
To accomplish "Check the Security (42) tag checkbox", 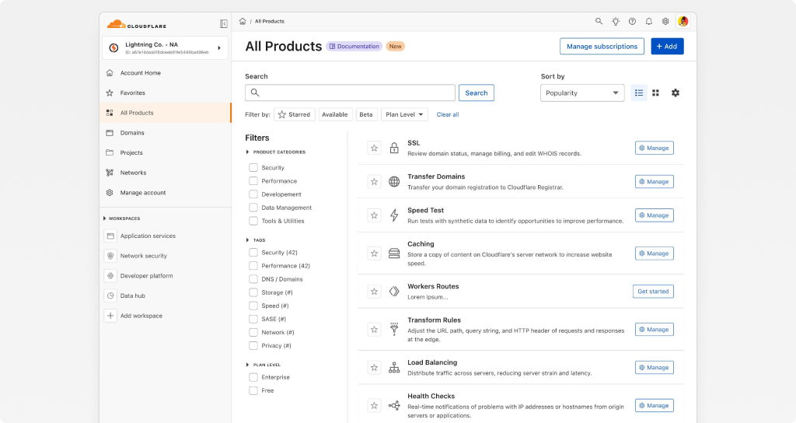I will [x=253, y=253].
